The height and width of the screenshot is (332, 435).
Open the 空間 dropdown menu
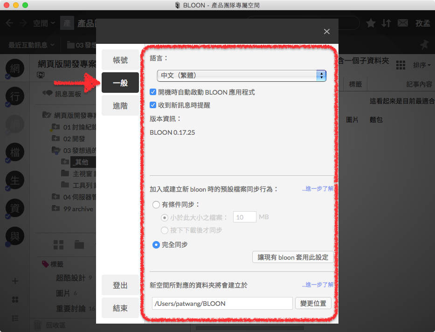point(44,23)
